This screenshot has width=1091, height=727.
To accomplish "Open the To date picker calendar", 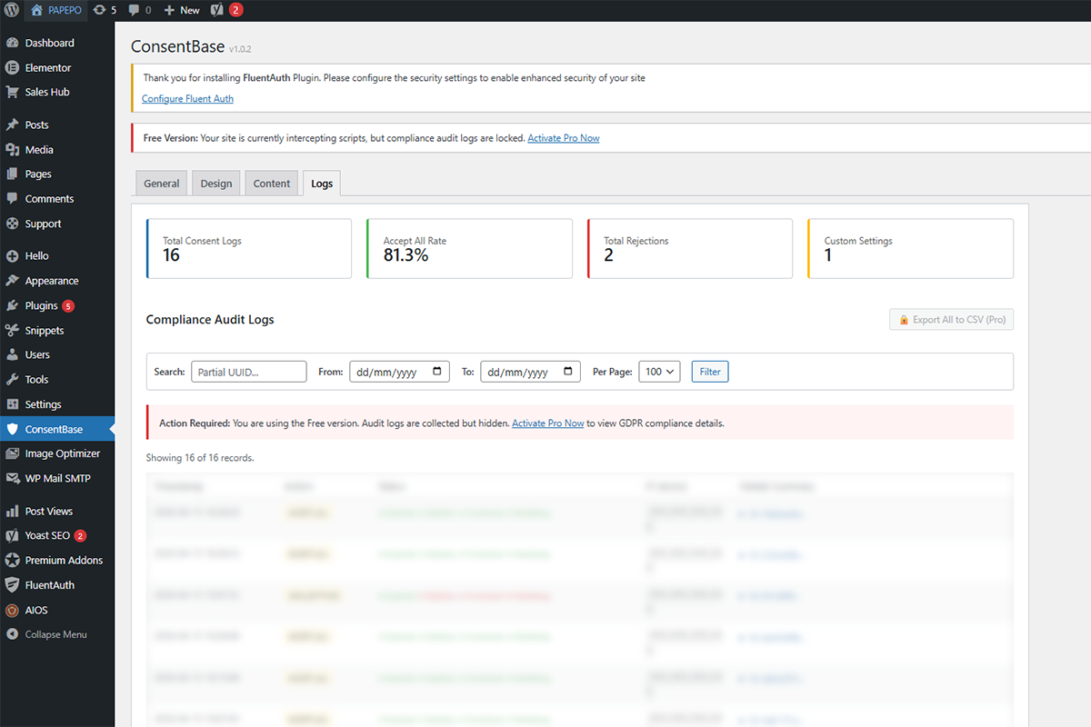I will point(568,371).
